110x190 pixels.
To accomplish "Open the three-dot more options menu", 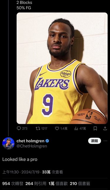I will pos(105,141).
